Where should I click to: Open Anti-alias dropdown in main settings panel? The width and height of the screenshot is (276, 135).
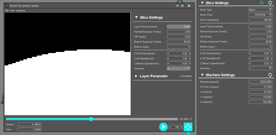[x=271, y=68]
